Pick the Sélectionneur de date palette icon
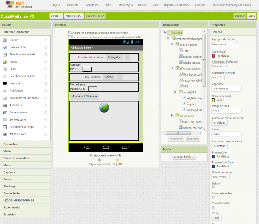Image resolution: width=259 pixels, height=224 pixels. point(5,55)
